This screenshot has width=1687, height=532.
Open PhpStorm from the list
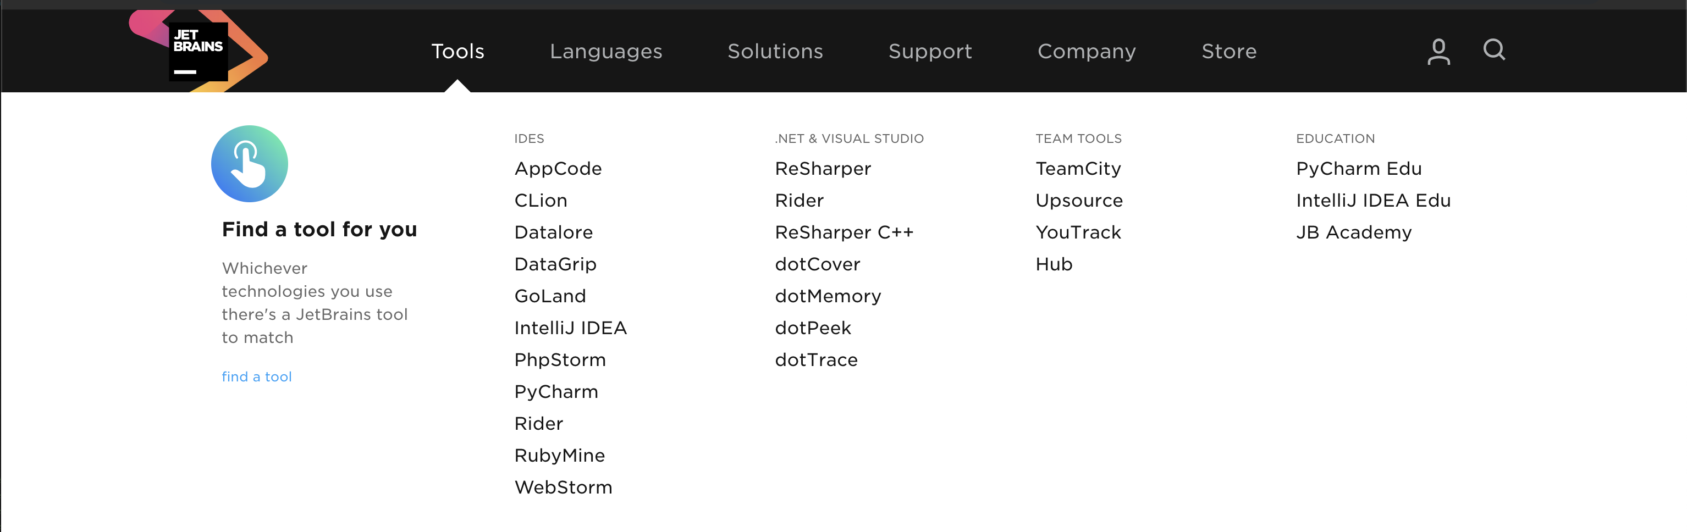(x=560, y=360)
